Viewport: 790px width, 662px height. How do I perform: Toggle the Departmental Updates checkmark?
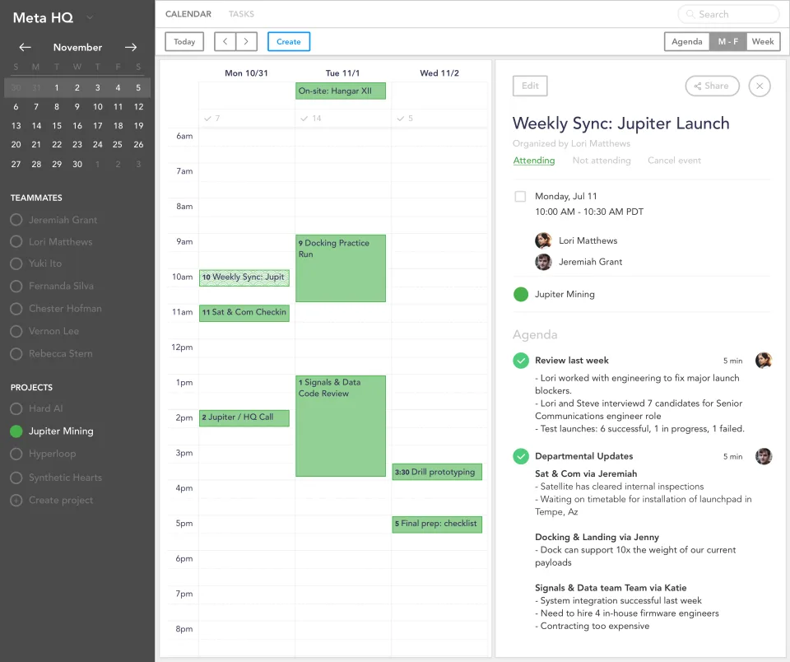520,456
